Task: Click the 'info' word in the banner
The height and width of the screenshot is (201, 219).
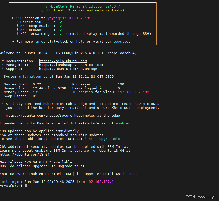Action: point(39,42)
